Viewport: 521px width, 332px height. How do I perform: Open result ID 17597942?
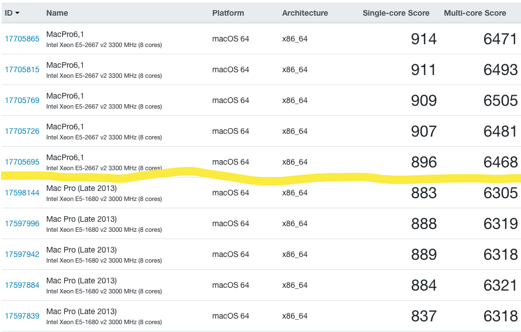point(22,255)
